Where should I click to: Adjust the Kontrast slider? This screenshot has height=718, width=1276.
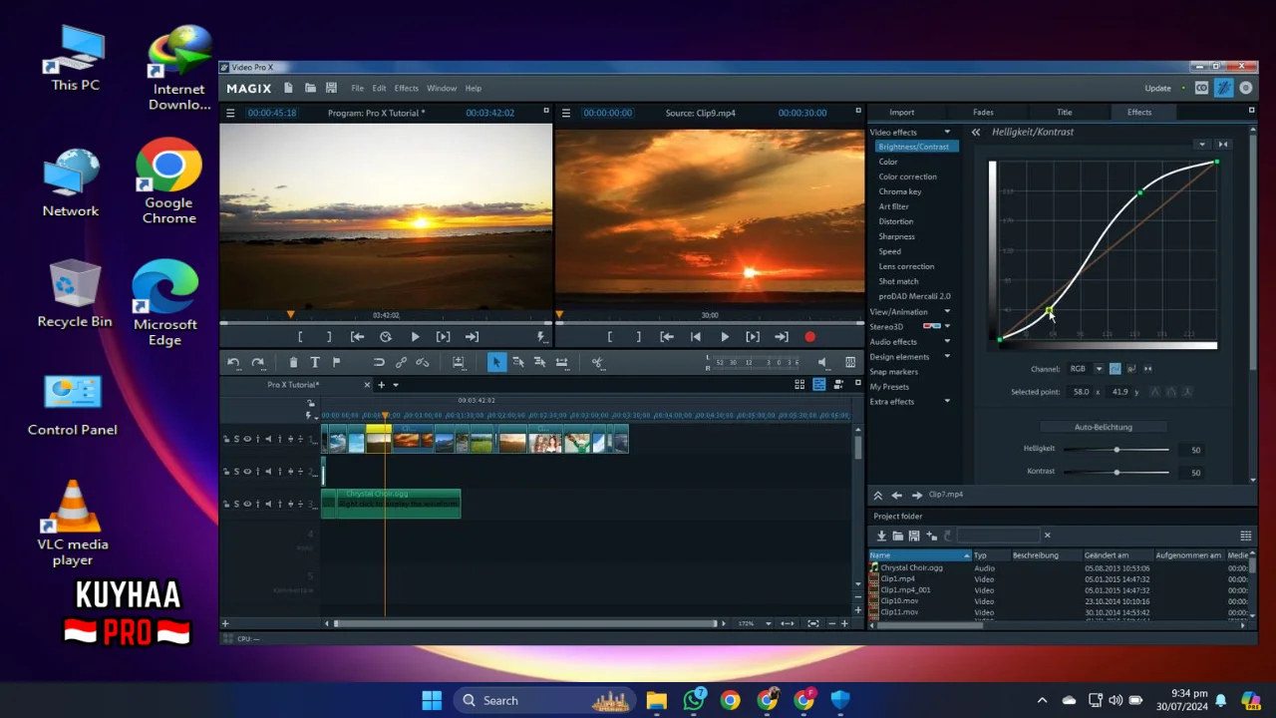pos(1116,472)
